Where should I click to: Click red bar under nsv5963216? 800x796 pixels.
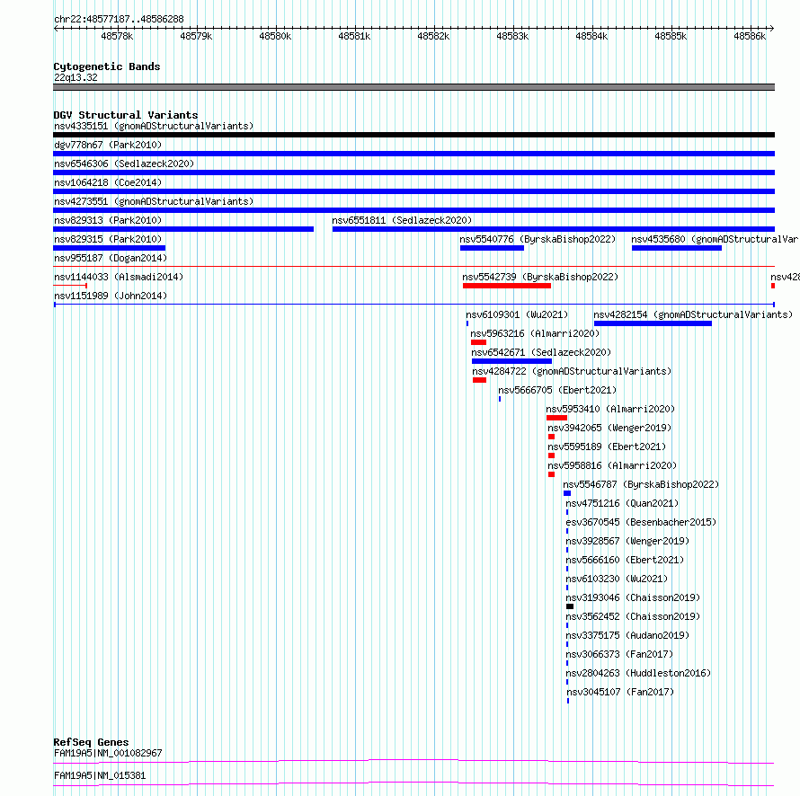(x=478, y=342)
